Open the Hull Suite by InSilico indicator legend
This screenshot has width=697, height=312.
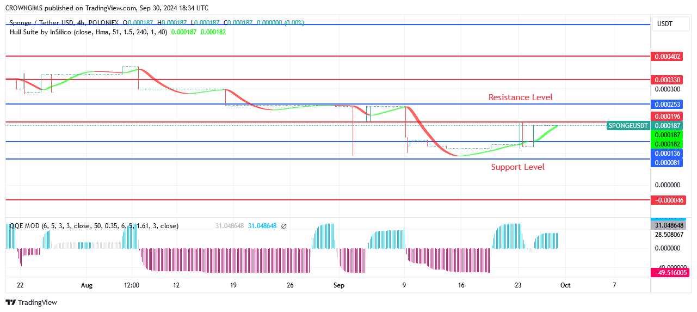tap(63, 32)
